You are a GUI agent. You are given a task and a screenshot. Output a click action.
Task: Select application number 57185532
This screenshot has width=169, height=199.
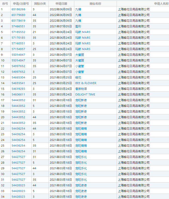pos(18,32)
